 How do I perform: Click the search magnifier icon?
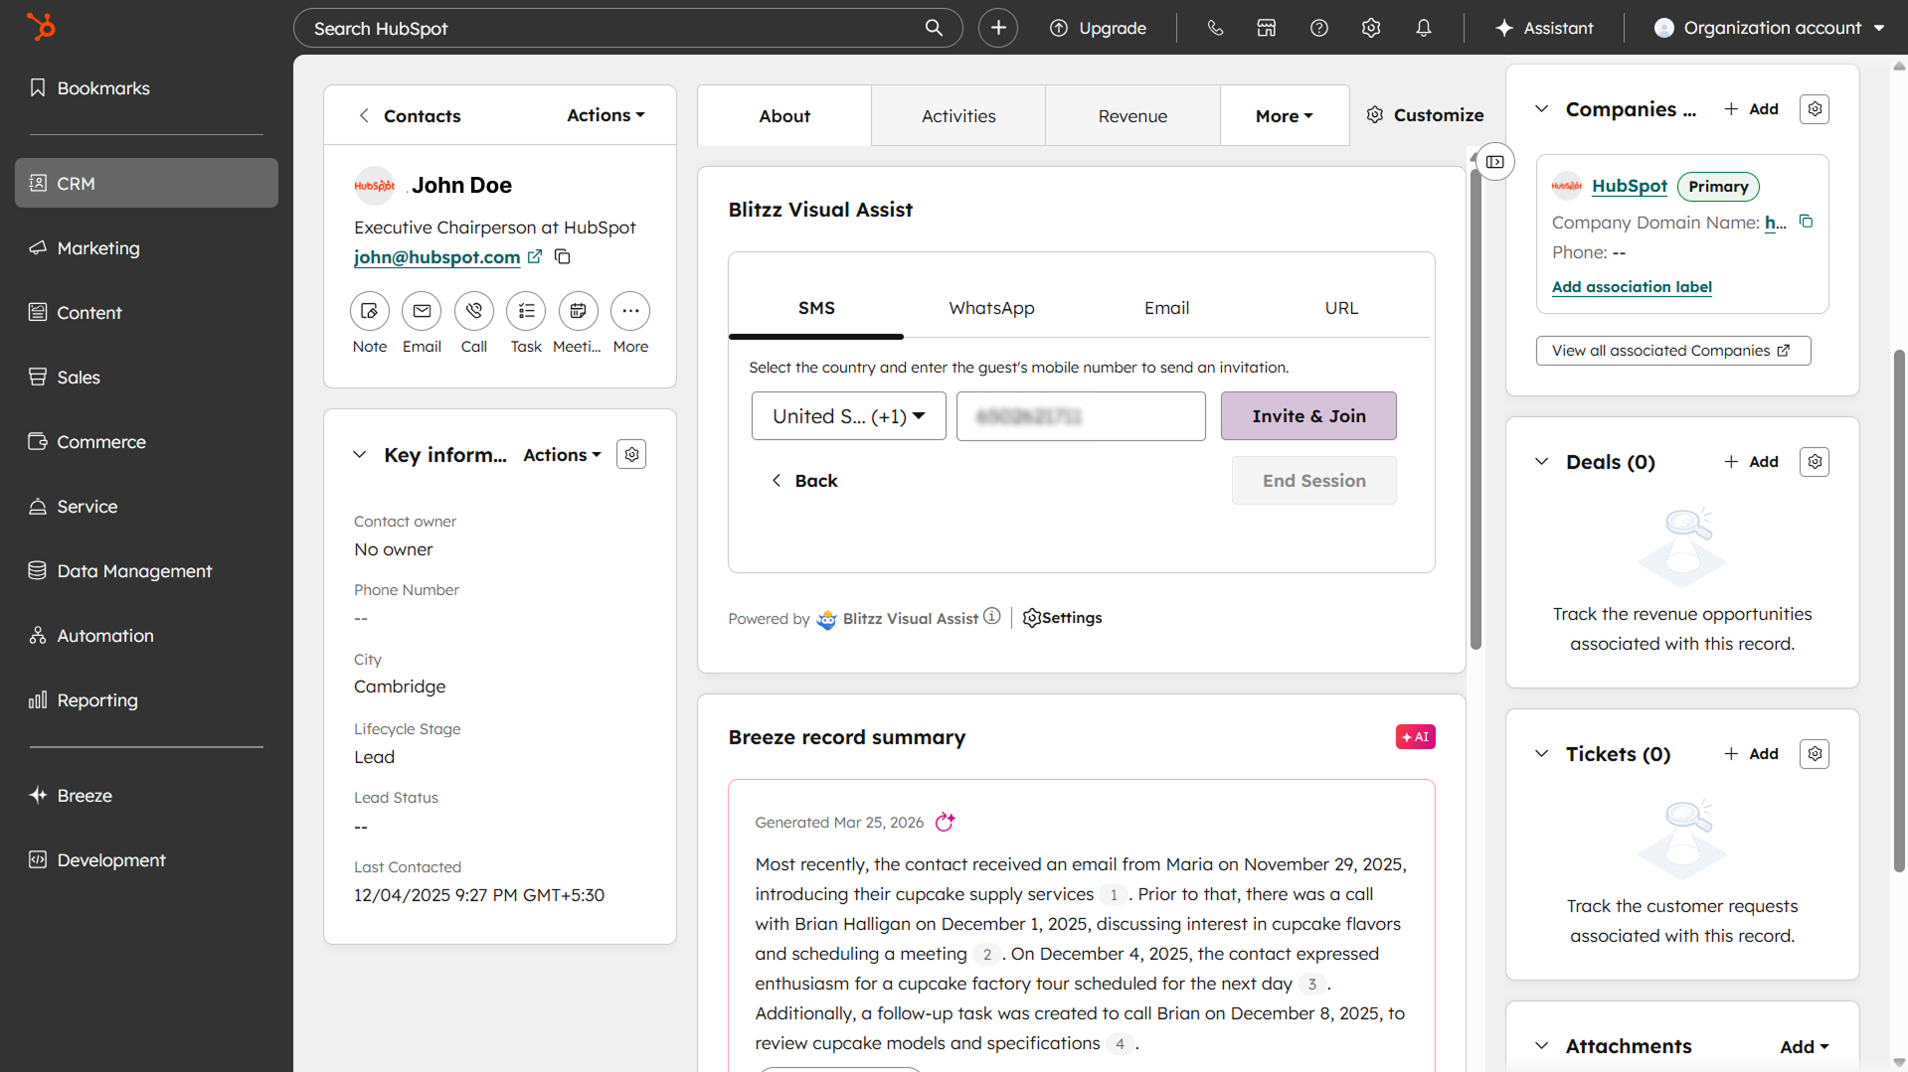(934, 28)
